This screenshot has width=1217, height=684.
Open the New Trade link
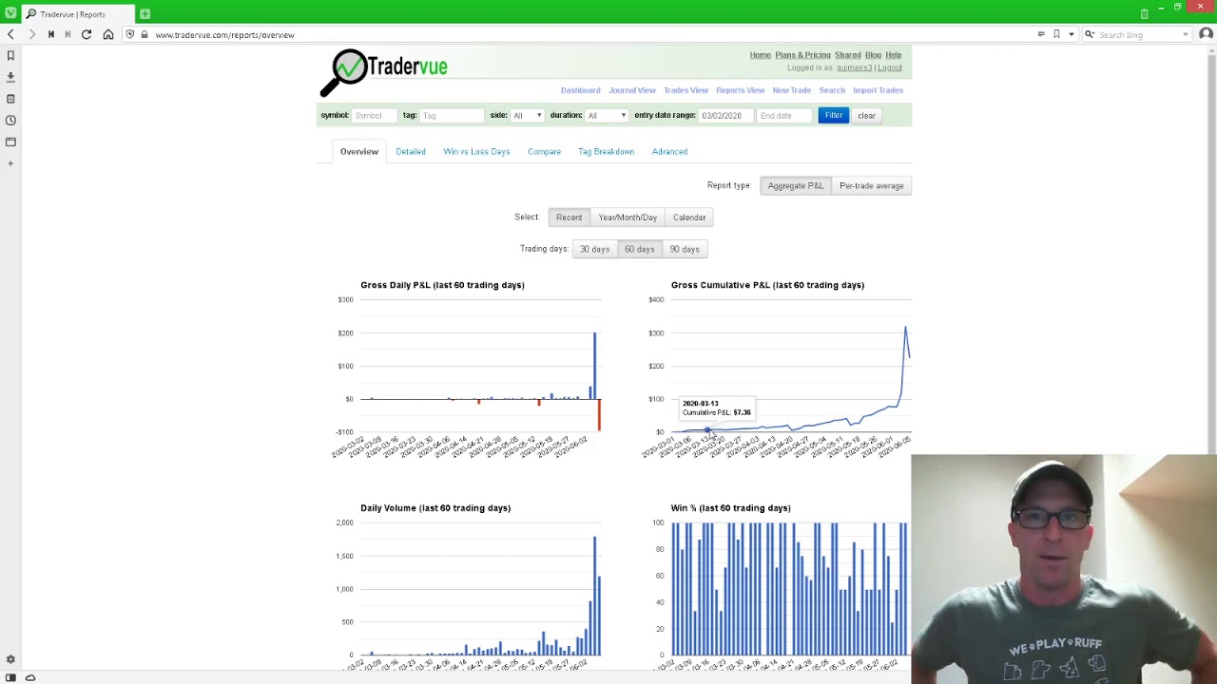pos(791,90)
